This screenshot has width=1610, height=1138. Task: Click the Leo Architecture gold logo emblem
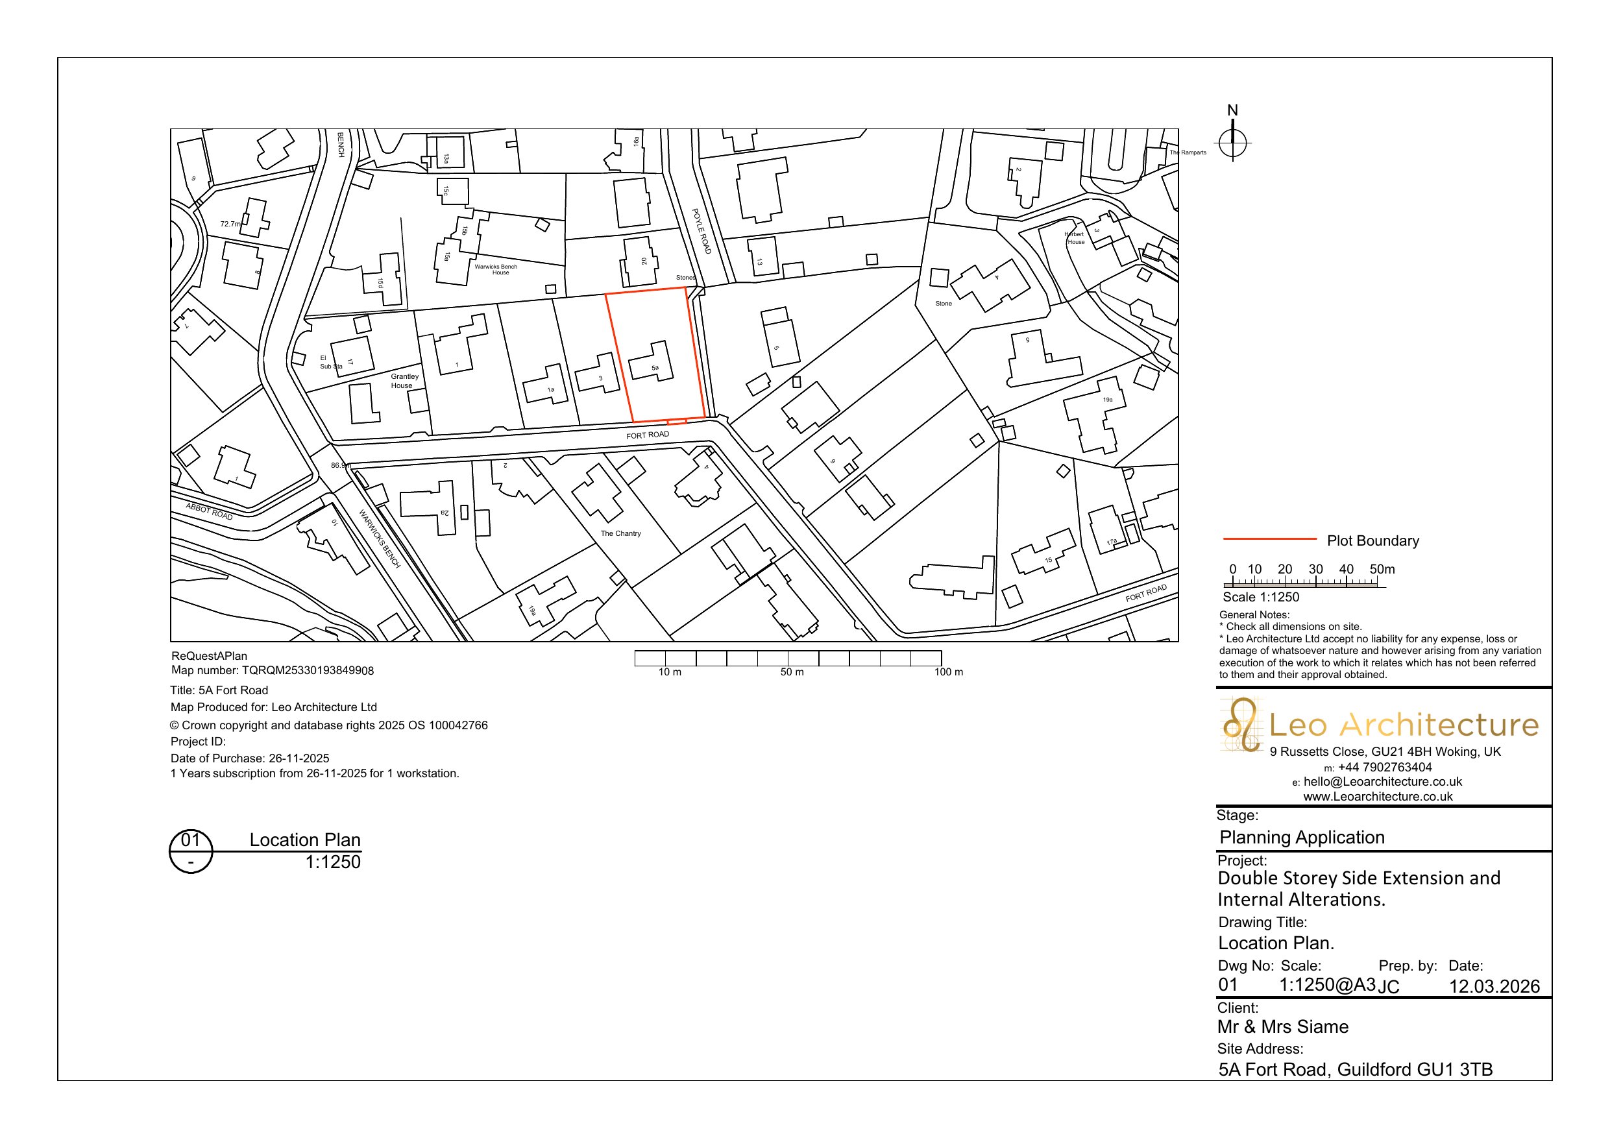[1241, 725]
